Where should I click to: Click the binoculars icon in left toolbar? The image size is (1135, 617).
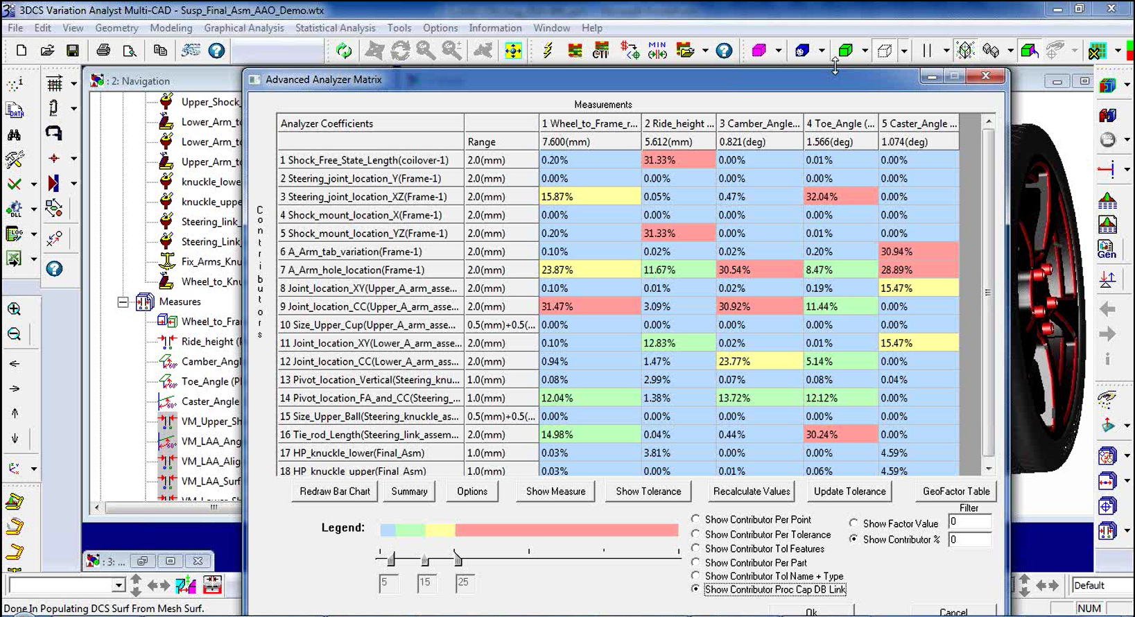click(x=14, y=134)
